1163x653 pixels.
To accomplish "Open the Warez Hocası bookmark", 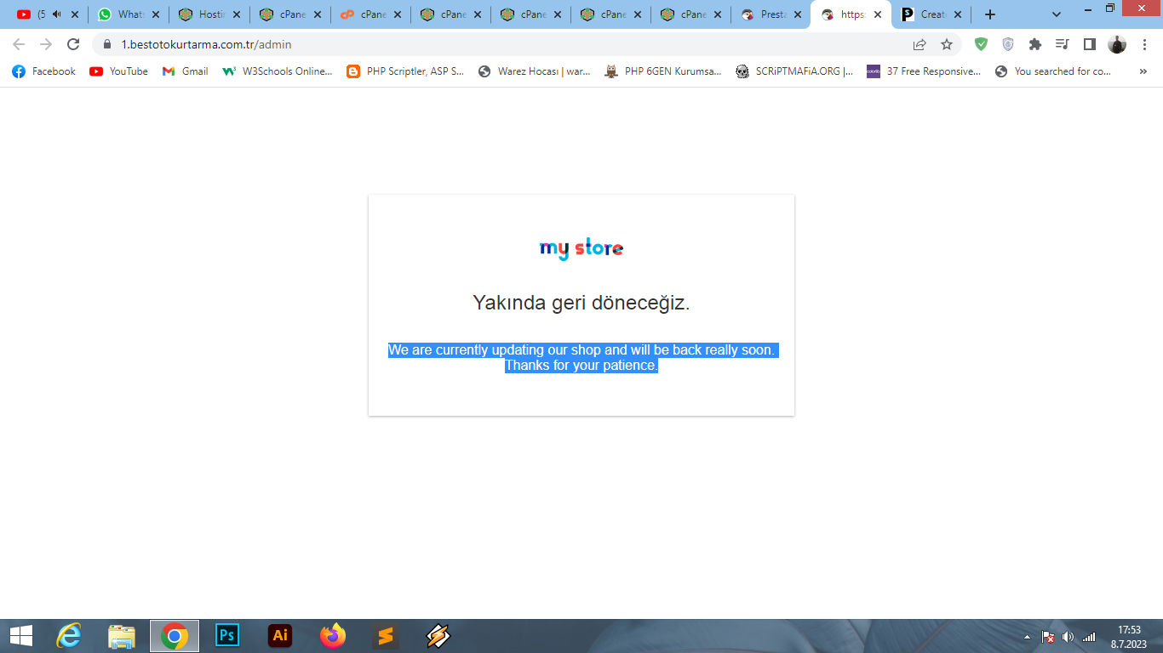I will [x=534, y=71].
